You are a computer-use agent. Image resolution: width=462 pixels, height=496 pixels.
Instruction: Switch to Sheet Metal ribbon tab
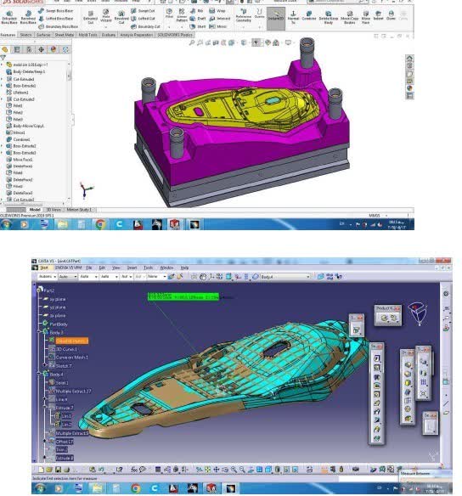coord(65,35)
